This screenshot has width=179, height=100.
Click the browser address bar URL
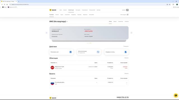[20, 4]
